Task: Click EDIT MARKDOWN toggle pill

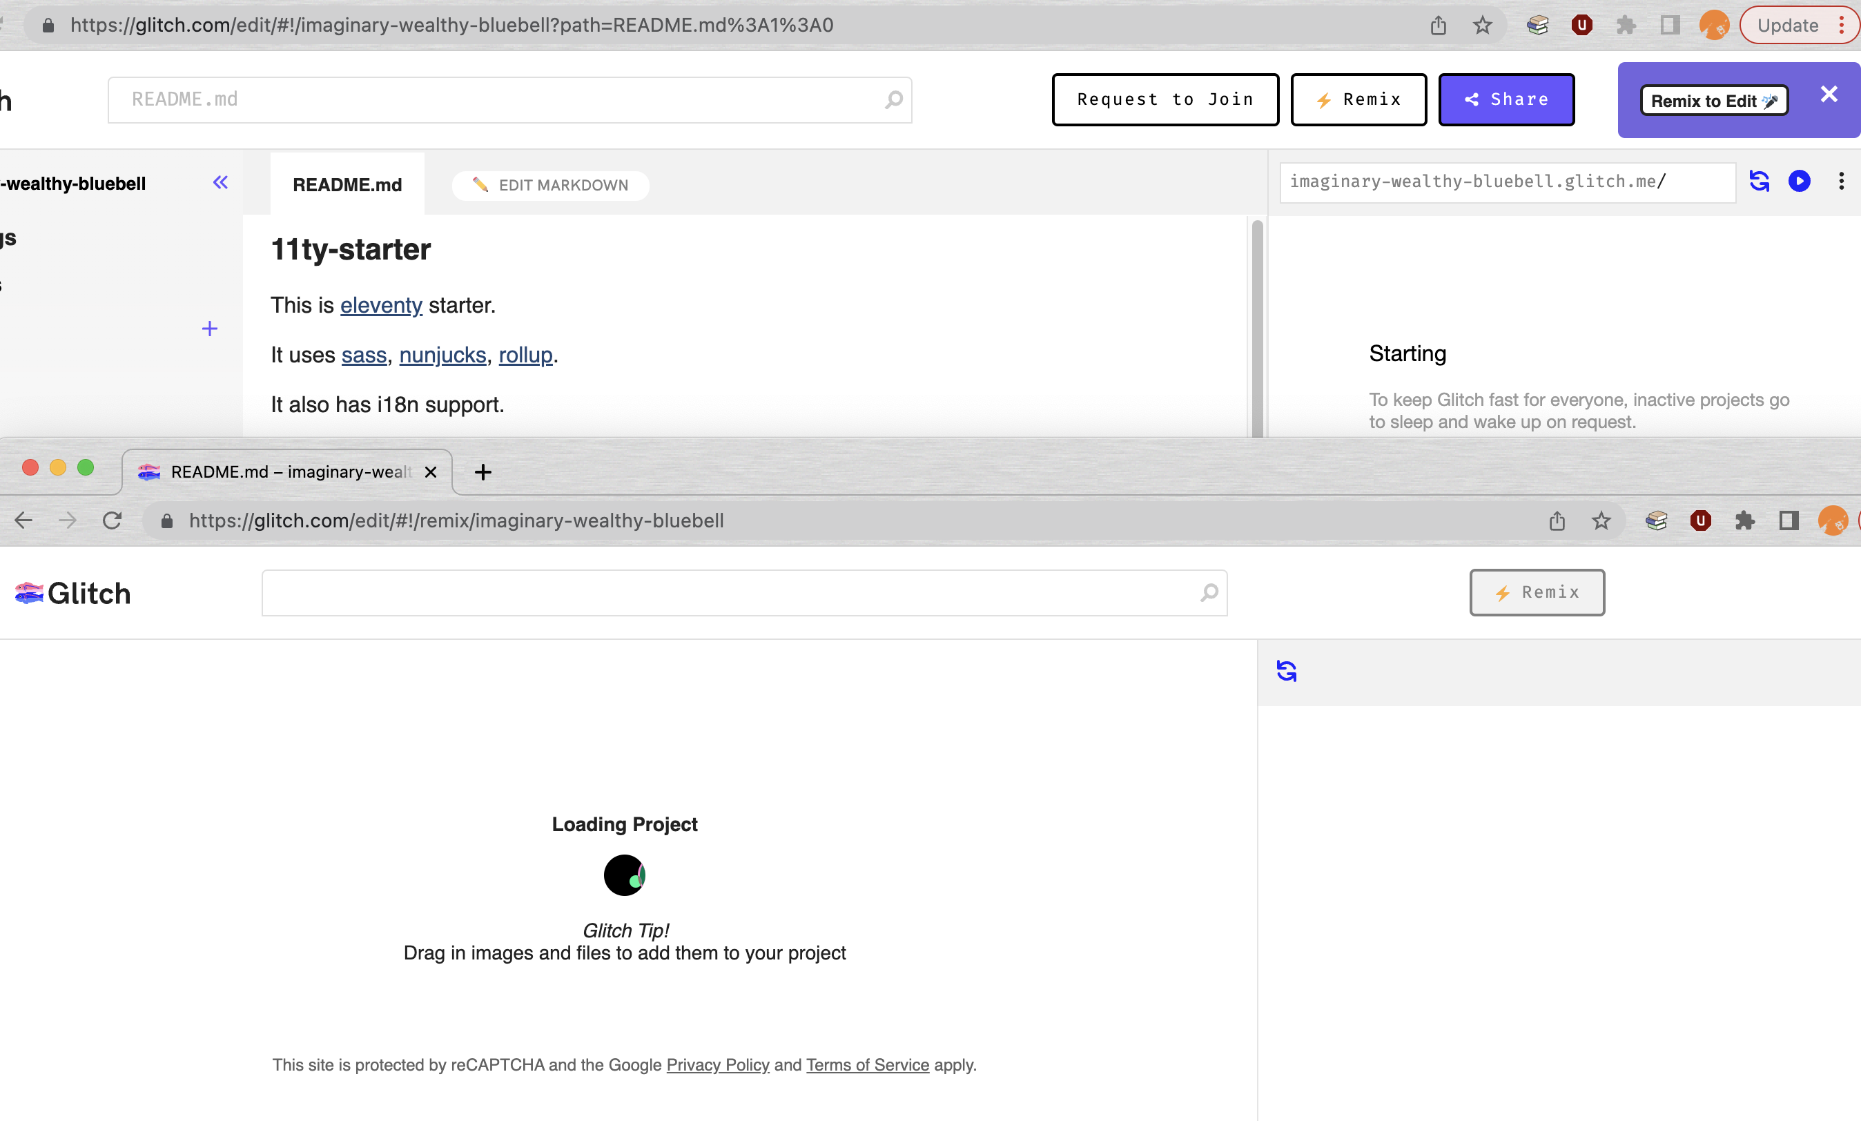Action: tap(551, 185)
